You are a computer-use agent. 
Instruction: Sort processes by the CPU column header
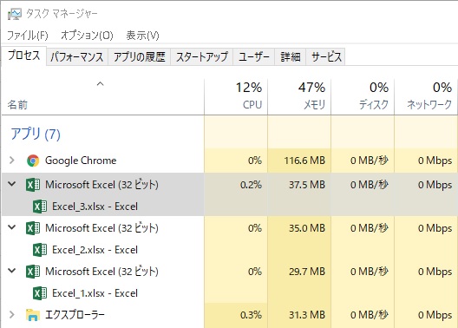pos(236,96)
